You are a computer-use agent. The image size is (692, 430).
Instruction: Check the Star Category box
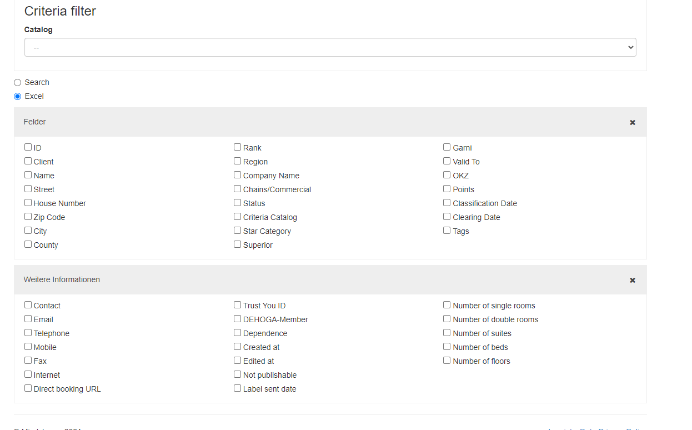(x=238, y=231)
